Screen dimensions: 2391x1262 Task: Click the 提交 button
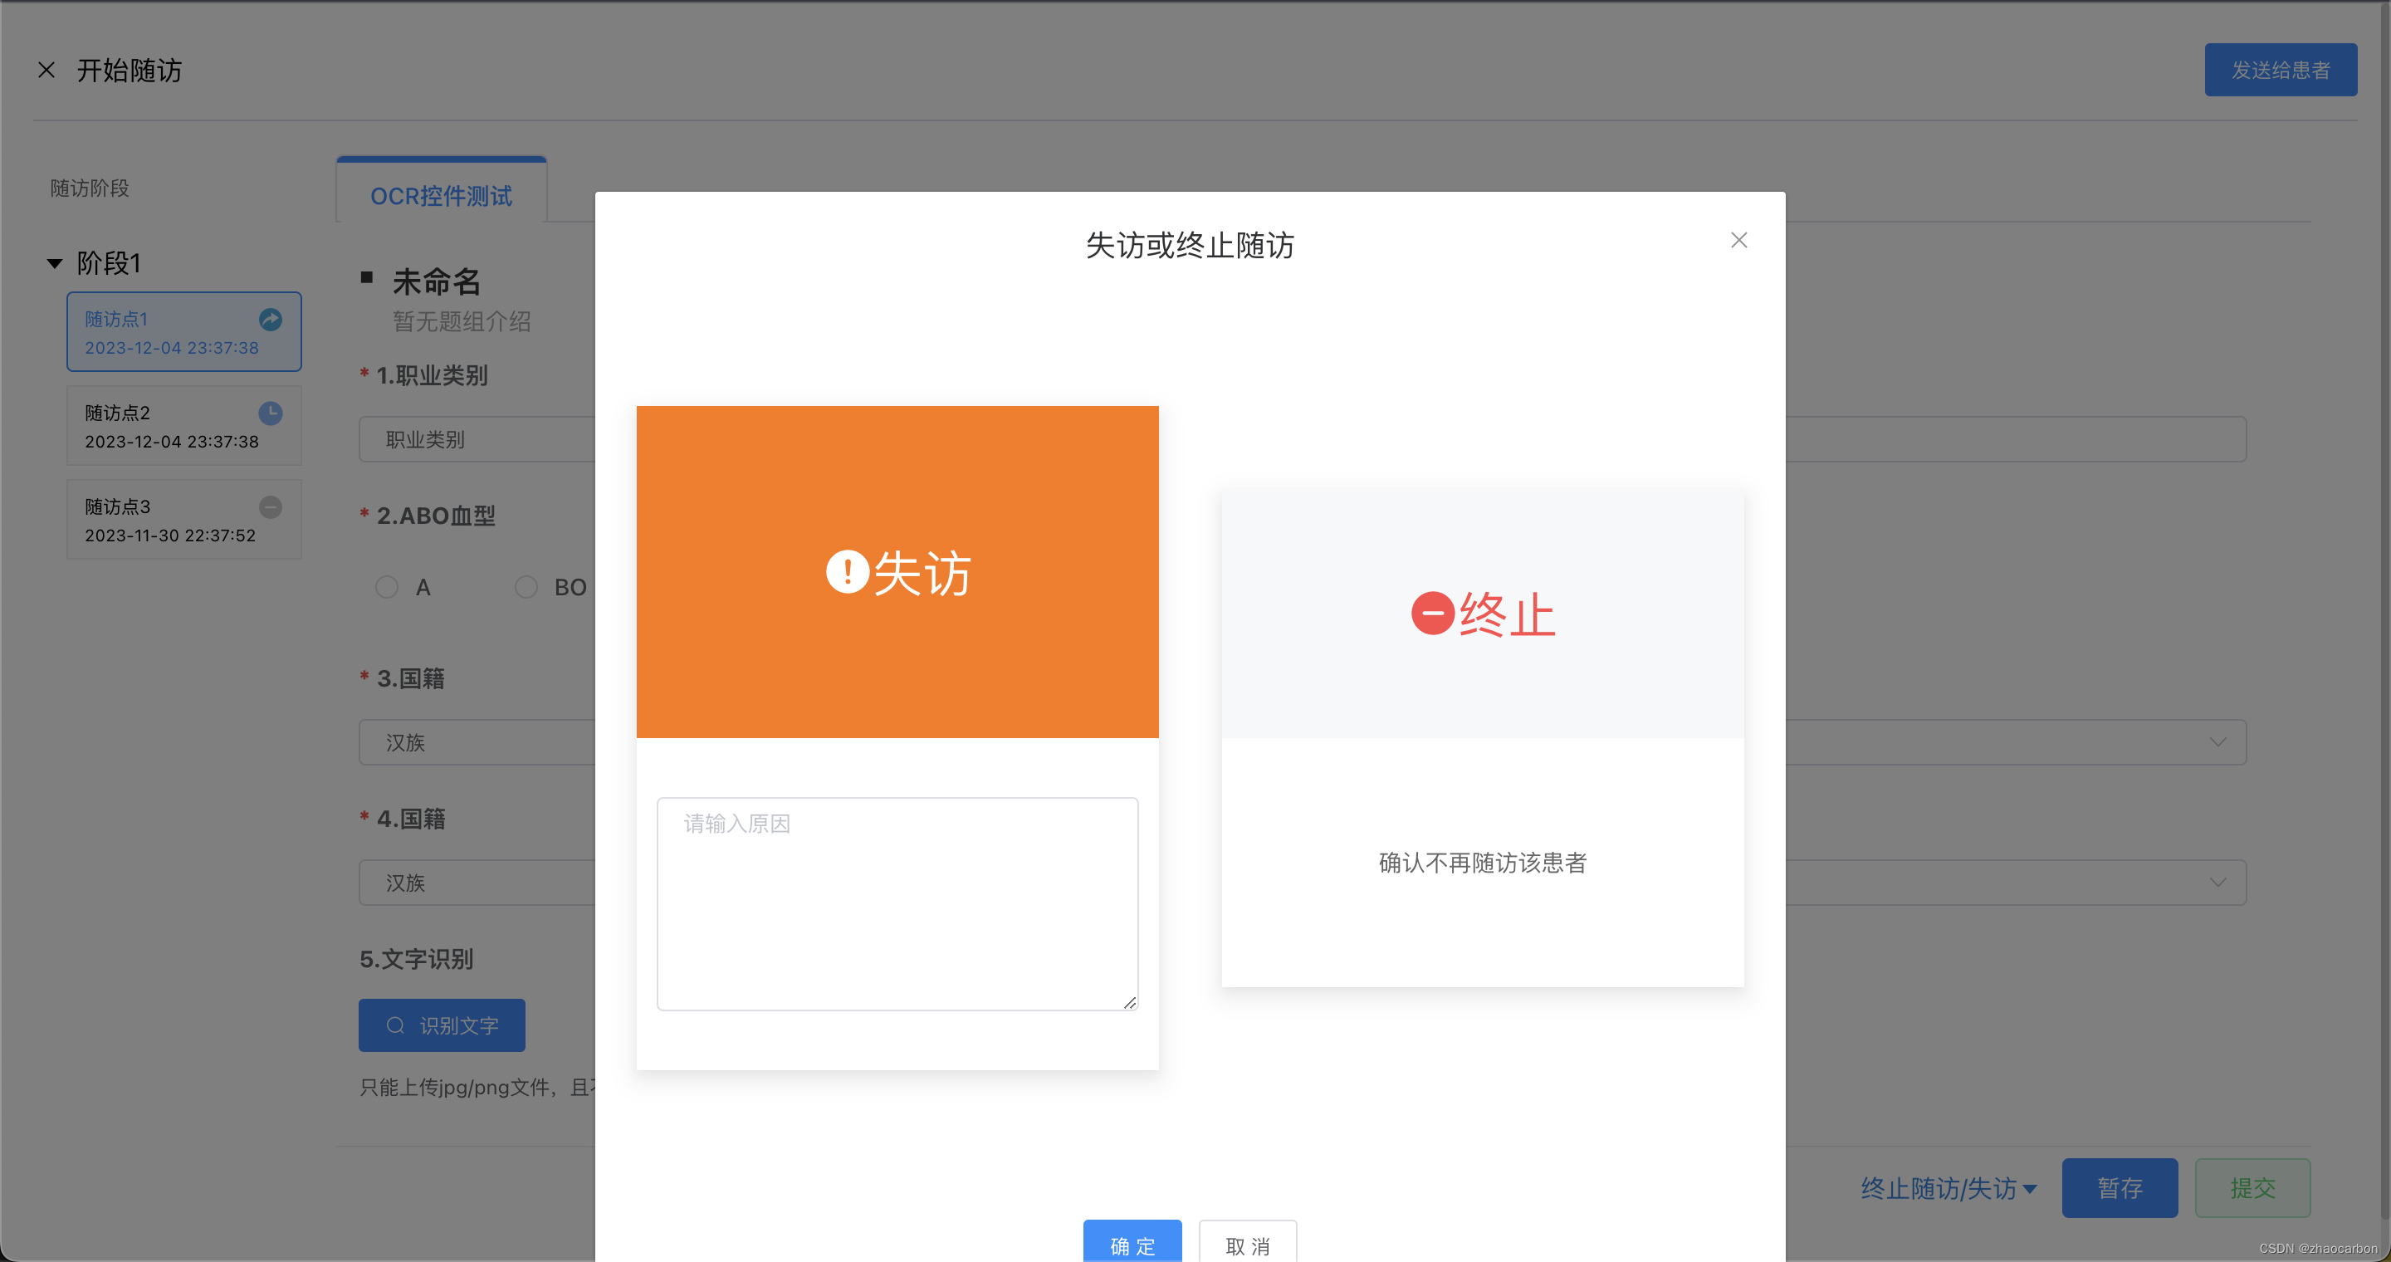[2252, 1188]
